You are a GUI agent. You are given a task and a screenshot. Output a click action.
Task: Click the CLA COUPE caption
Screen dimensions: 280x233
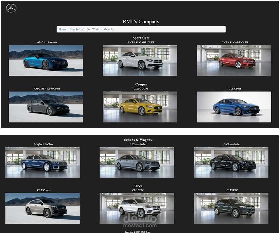(141, 89)
